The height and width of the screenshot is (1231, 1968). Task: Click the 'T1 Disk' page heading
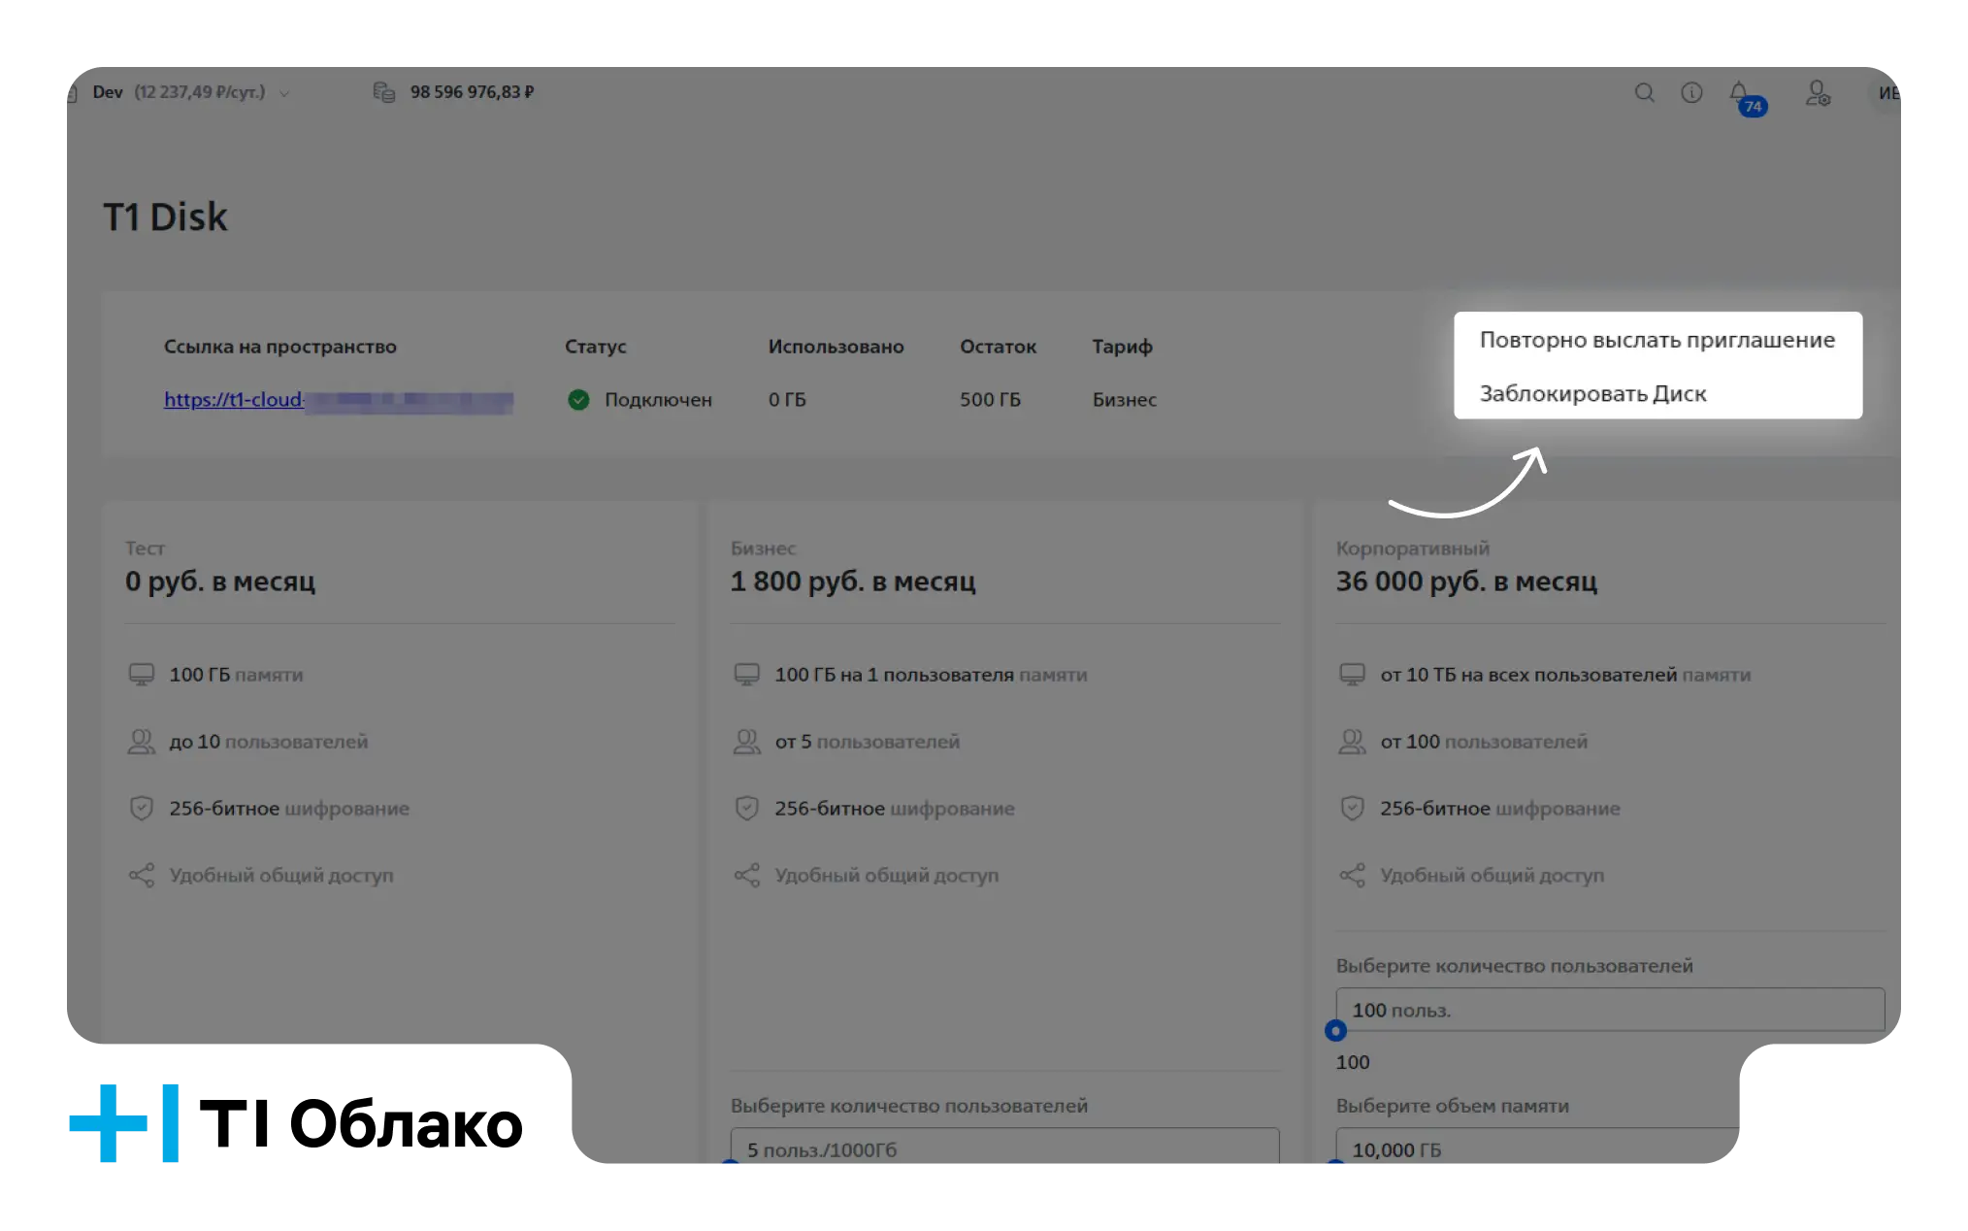pos(165,216)
